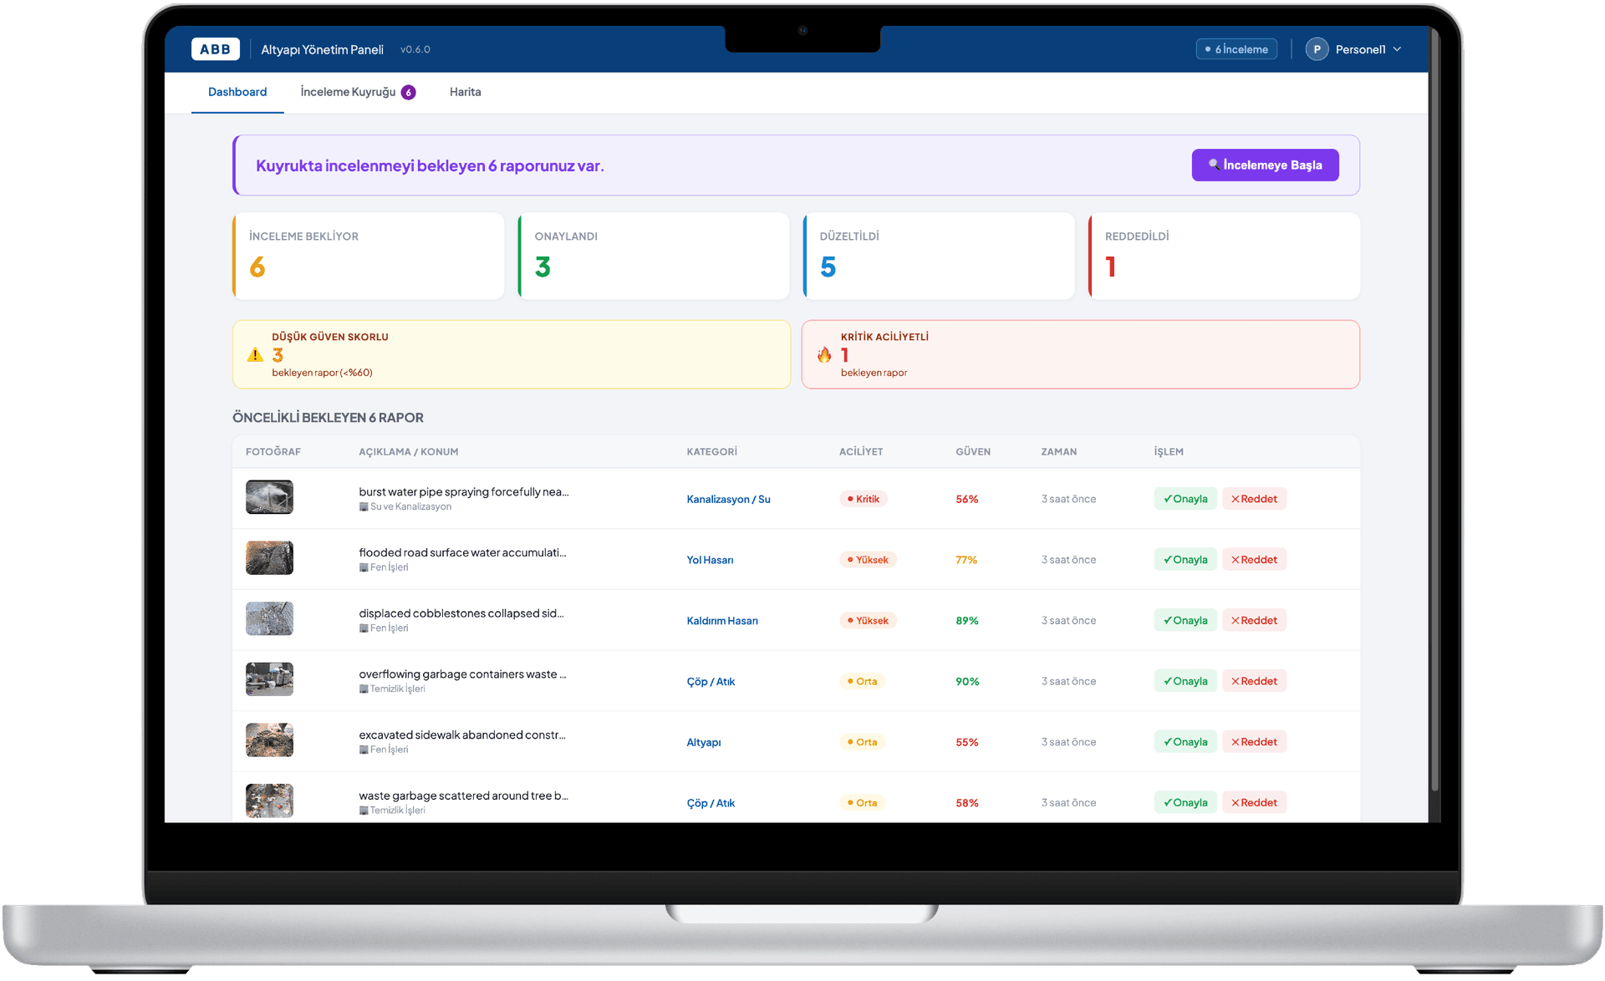Approve the waste garbage scattered report
The width and height of the screenshot is (1605, 981).
point(1185,802)
